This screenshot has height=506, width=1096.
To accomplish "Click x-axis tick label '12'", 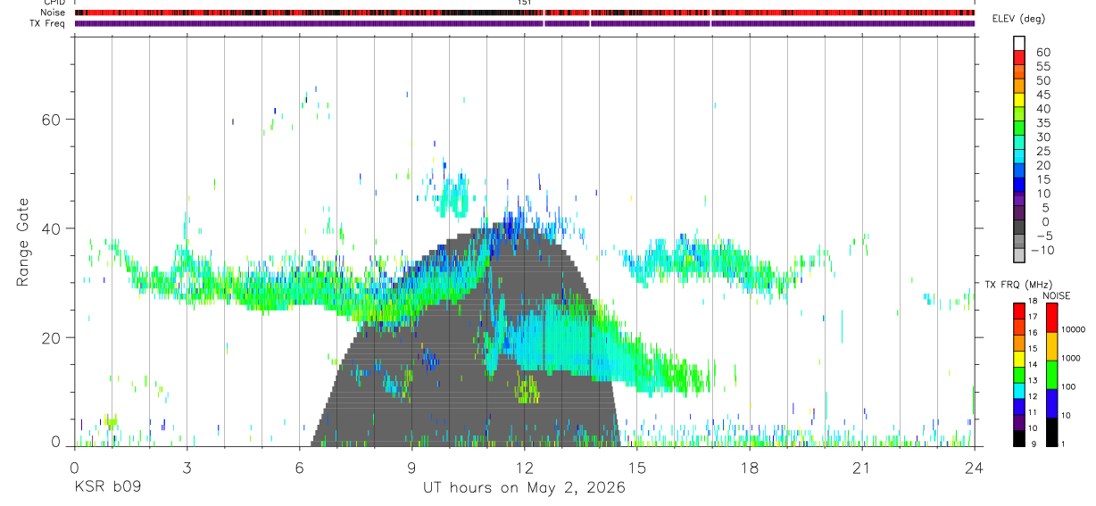I will pos(524,467).
